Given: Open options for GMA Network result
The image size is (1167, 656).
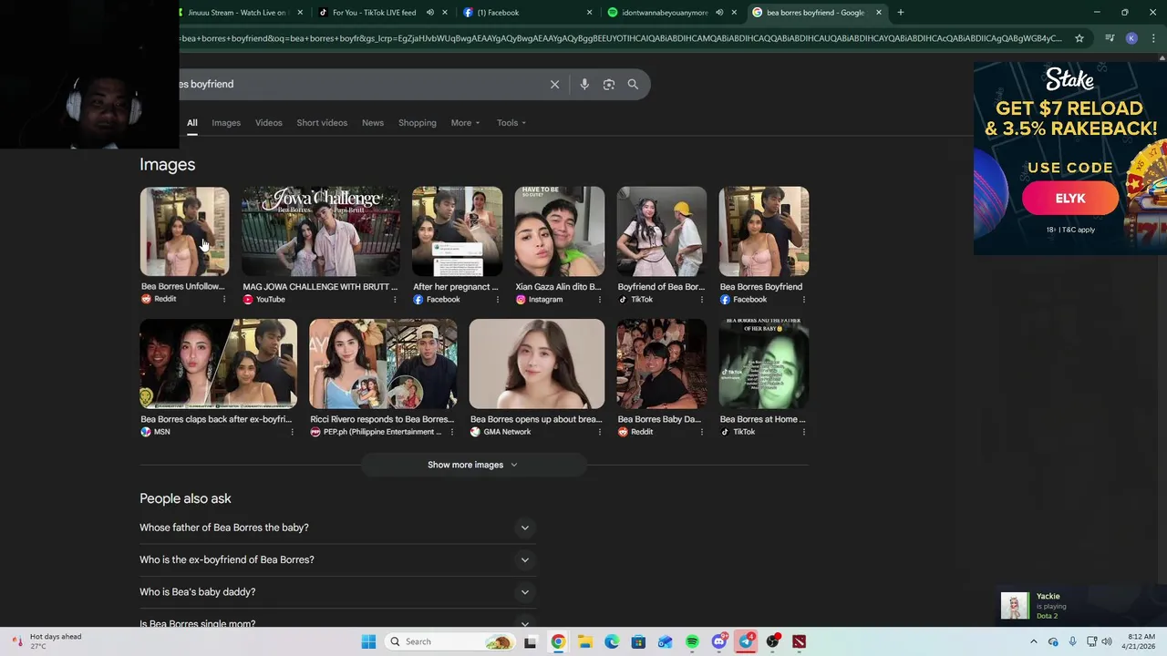Looking at the screenshot, I should [599, 432].
